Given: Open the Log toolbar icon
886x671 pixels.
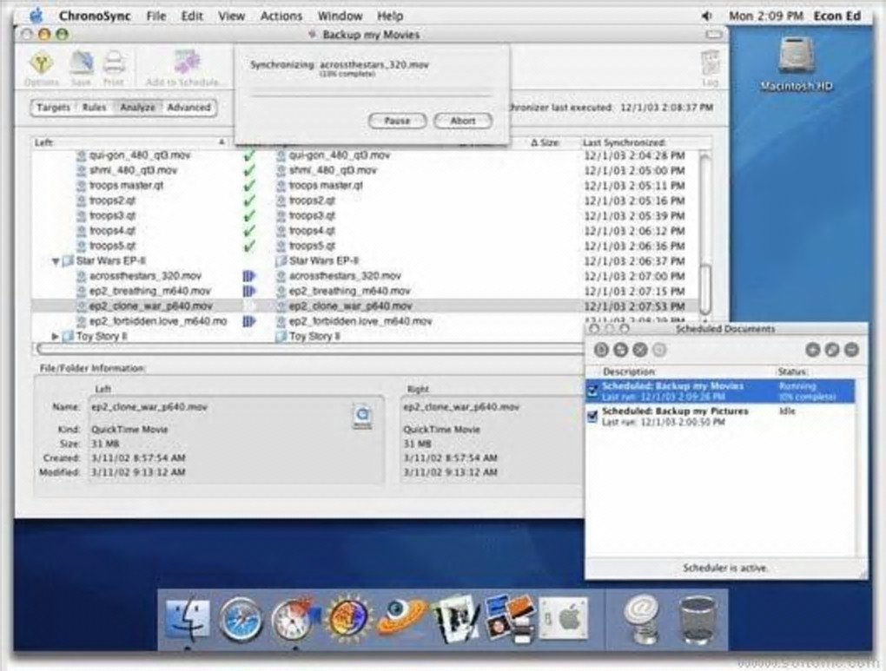Looking at the screenshot, I should pyautogui.click(x=710, y=68).
